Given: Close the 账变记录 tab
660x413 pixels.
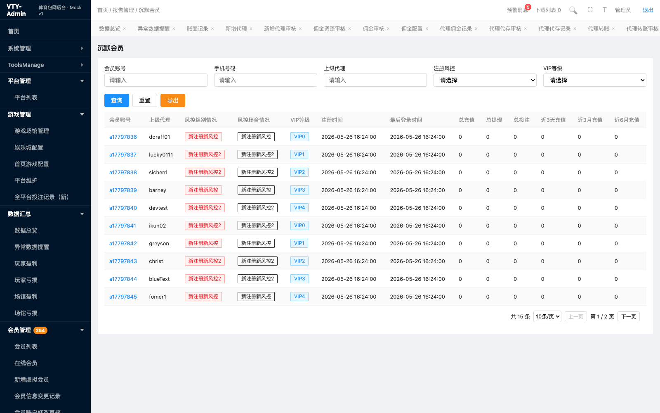Looking at the screenshot, I should tap(212, 28).
